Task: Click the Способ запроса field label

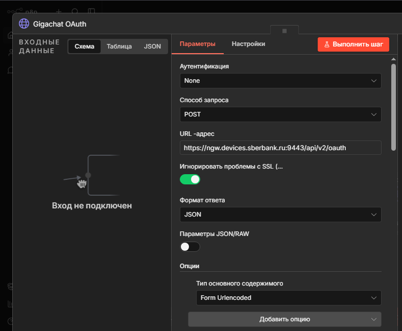Action: [204, 100]
